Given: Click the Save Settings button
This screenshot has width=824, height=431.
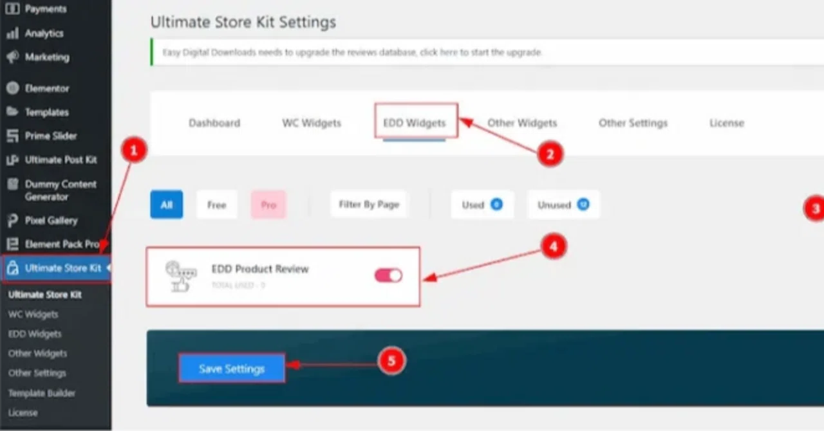Looking at the screenshot, I should click(x=232, y=369).
